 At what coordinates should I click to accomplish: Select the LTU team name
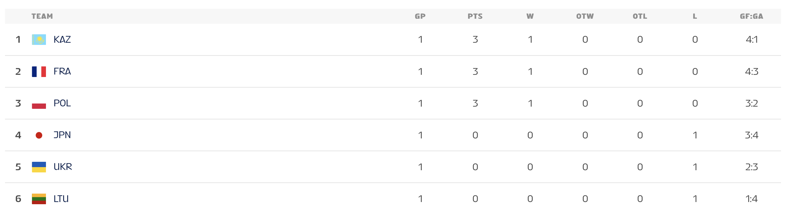[x=61, y=199]
